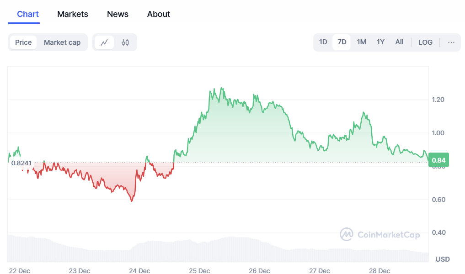View 1Y price history
The width and height of the screenshot is (465, 274).
click(x=380, y=42)
